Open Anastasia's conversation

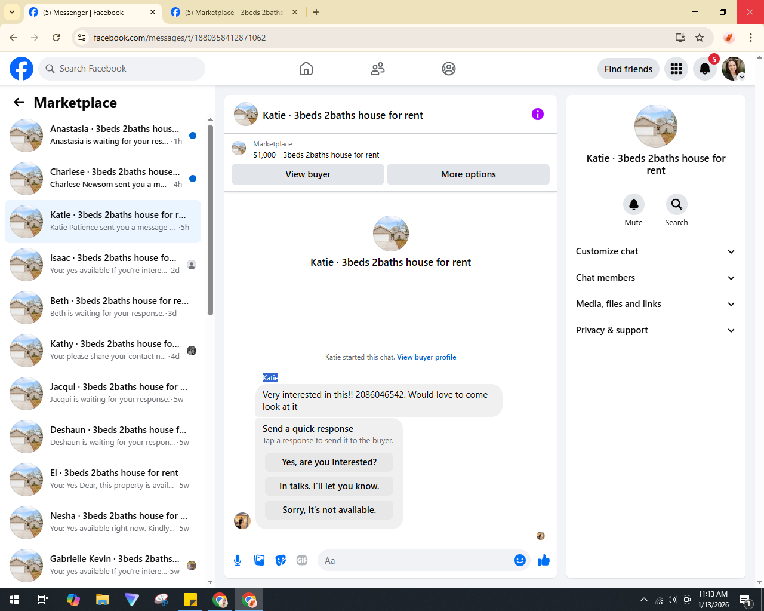103,136
